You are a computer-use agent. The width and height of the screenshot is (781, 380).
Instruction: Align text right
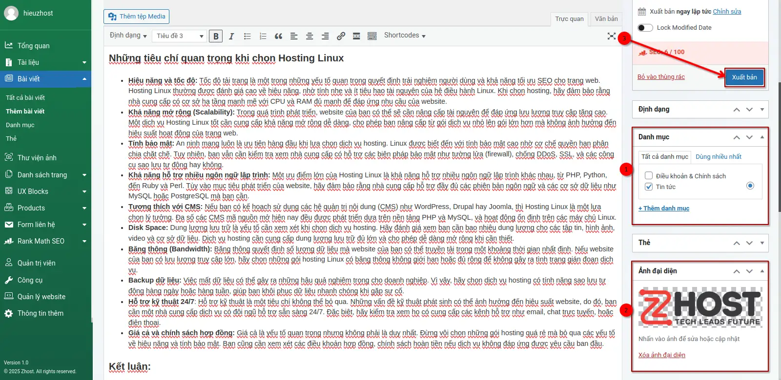click(325, 36)
